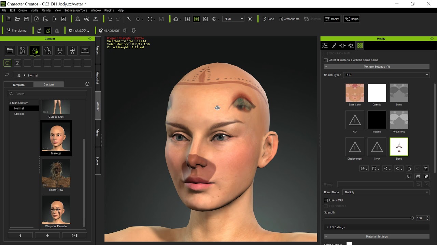Viewport: 437px width, 245px height.
Task: Open the InstaLOD dropdown
Action: pos(79,31)
